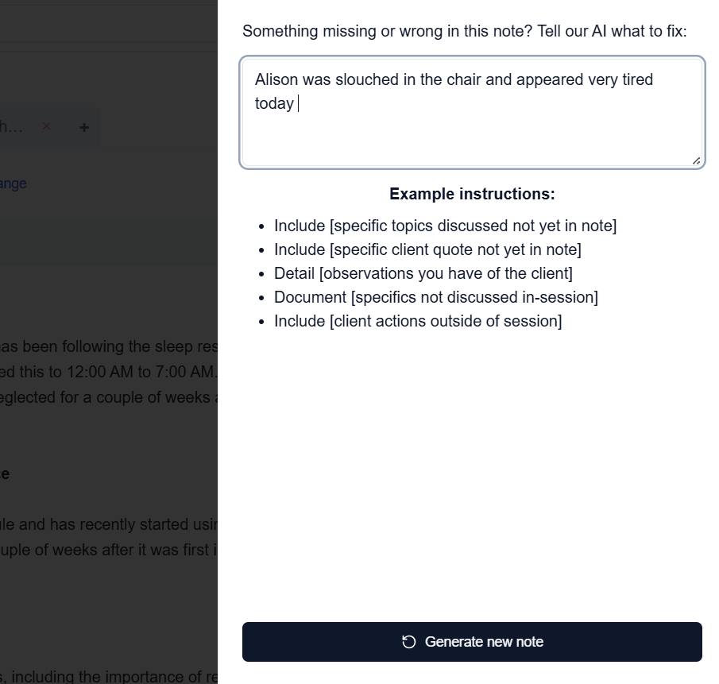Click "Include [specific client quote not yet in note]"
719x684 pixels.
pyautogui.click(x=427, y=249)
